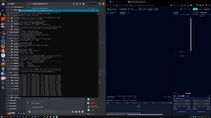Image resolution: width=211 pixels, height=118 pixels.
Task: Click the buy percentage slider
Action: (182, 106)
